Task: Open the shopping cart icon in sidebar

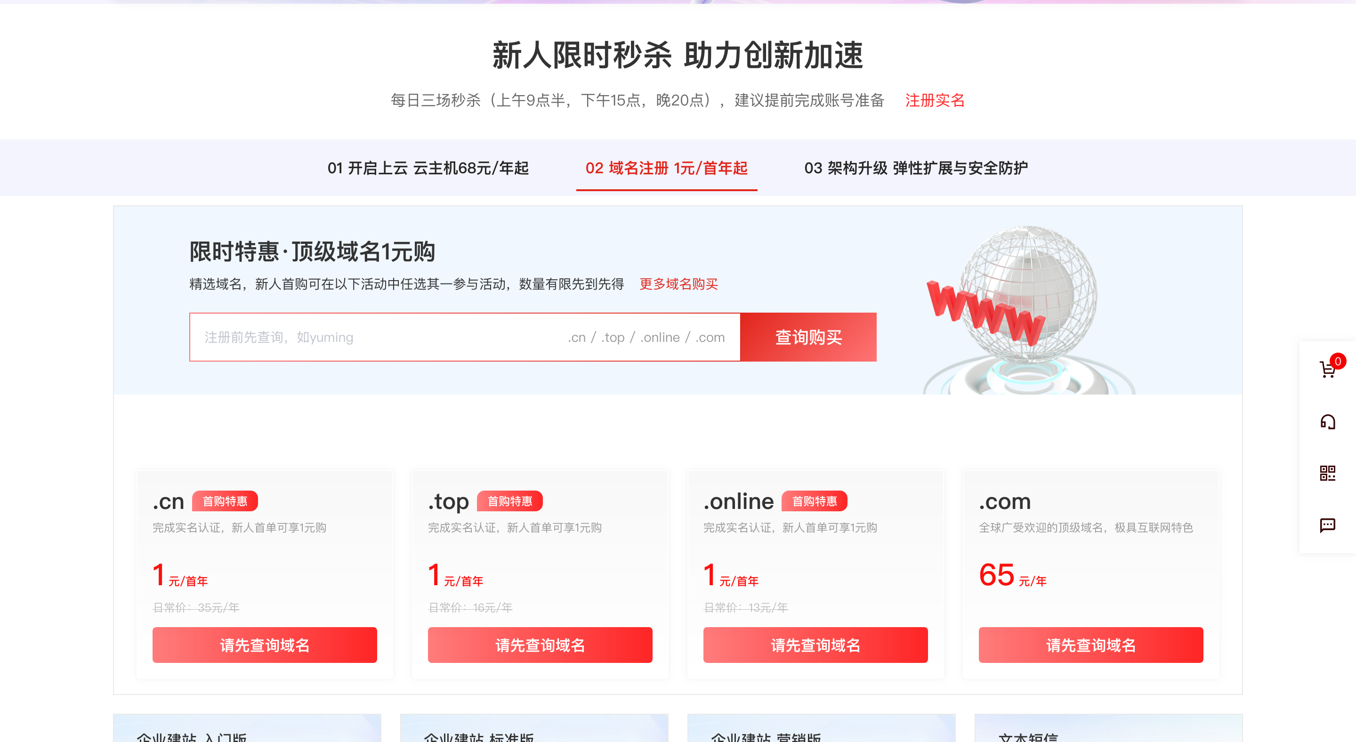Action: click(1328, 369)
